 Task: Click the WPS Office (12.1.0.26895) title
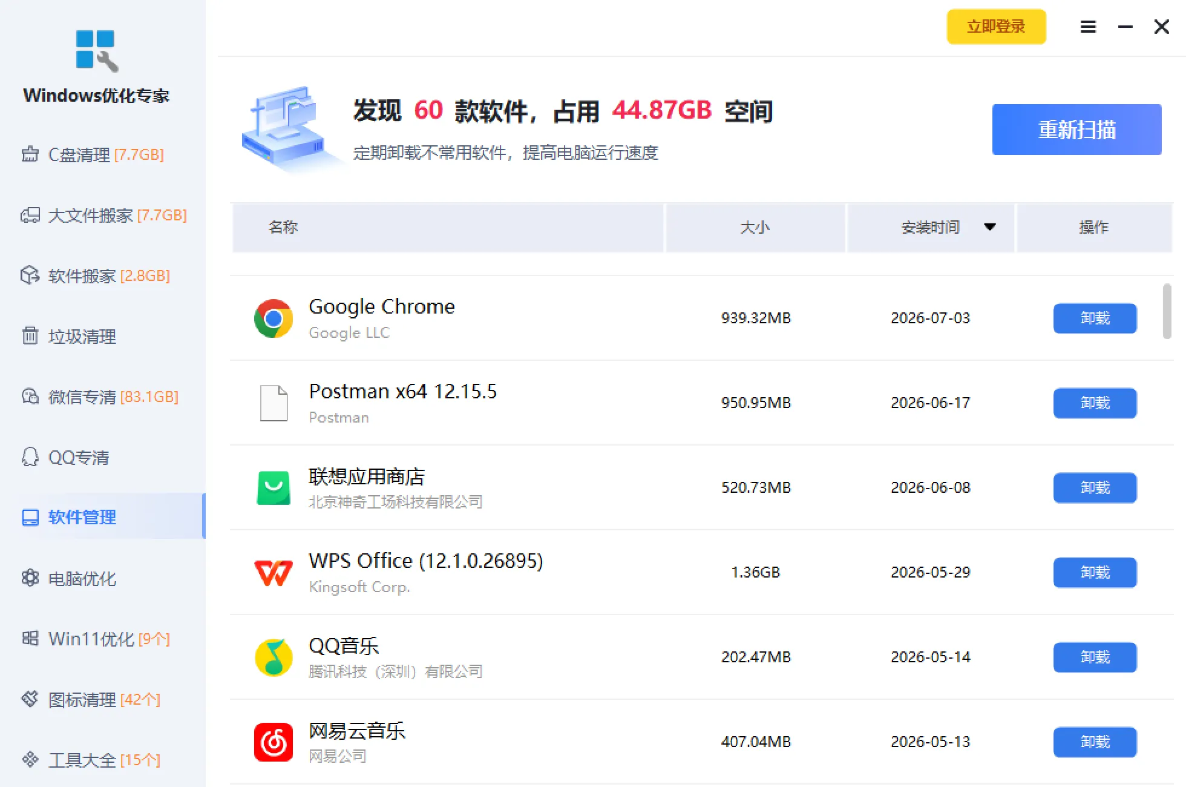tap(426, 561)
